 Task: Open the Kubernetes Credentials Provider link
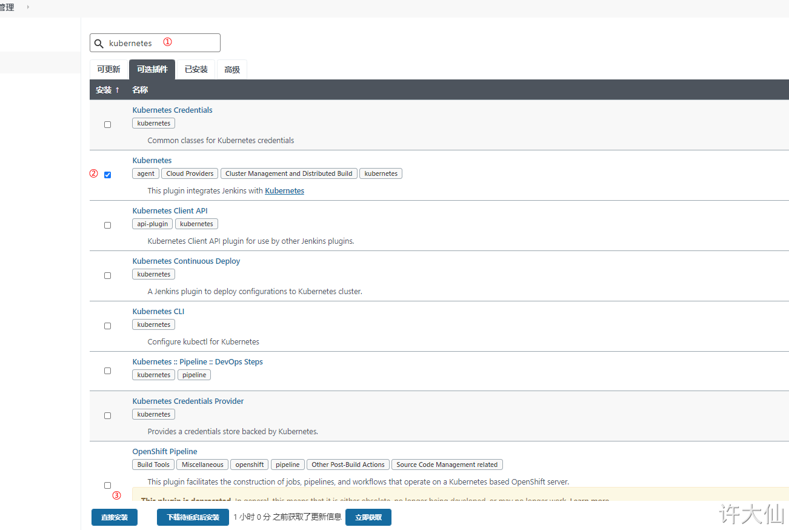click(188, 401)
